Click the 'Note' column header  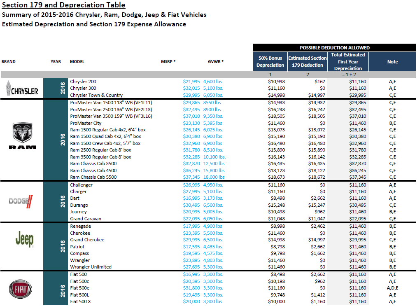(x=393, y=61)
